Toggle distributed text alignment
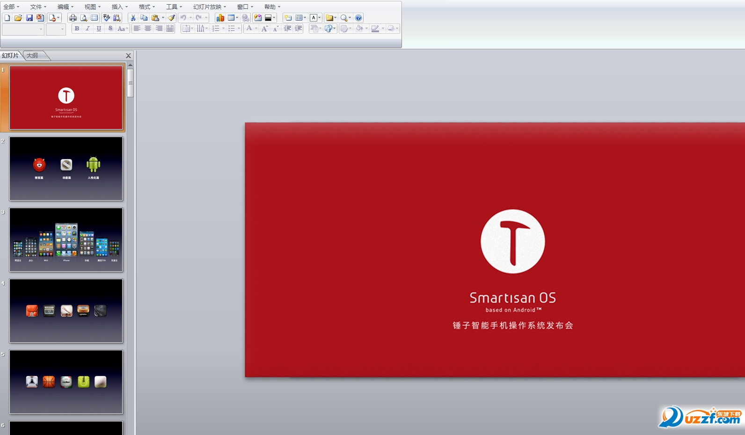Screen dimensions: 745x435 170,29
